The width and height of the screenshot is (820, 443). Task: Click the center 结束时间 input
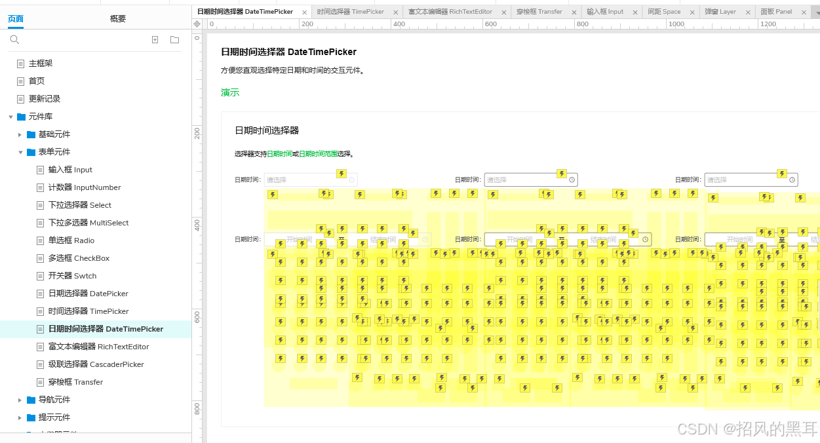pos(603,240)
